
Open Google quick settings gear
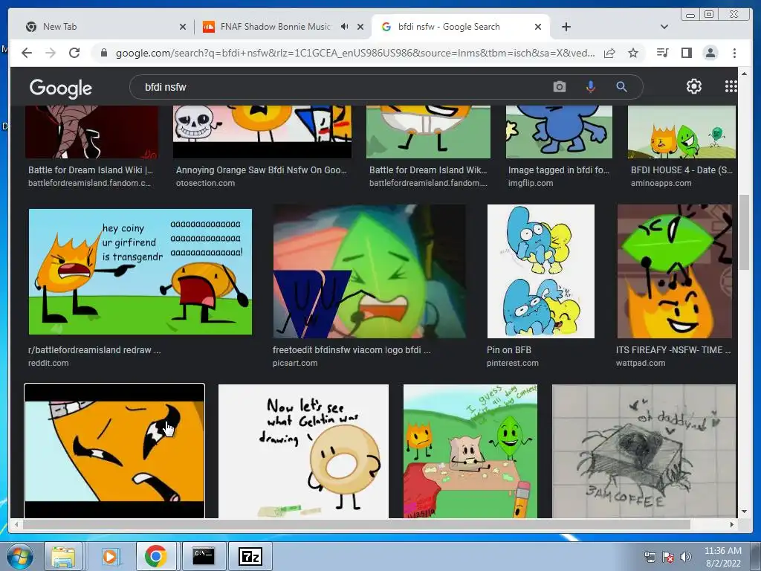(x=694, y=86)
